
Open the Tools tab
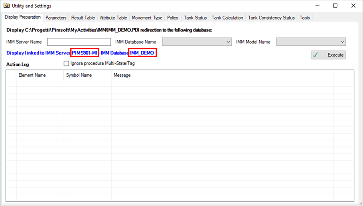(305, 18)
